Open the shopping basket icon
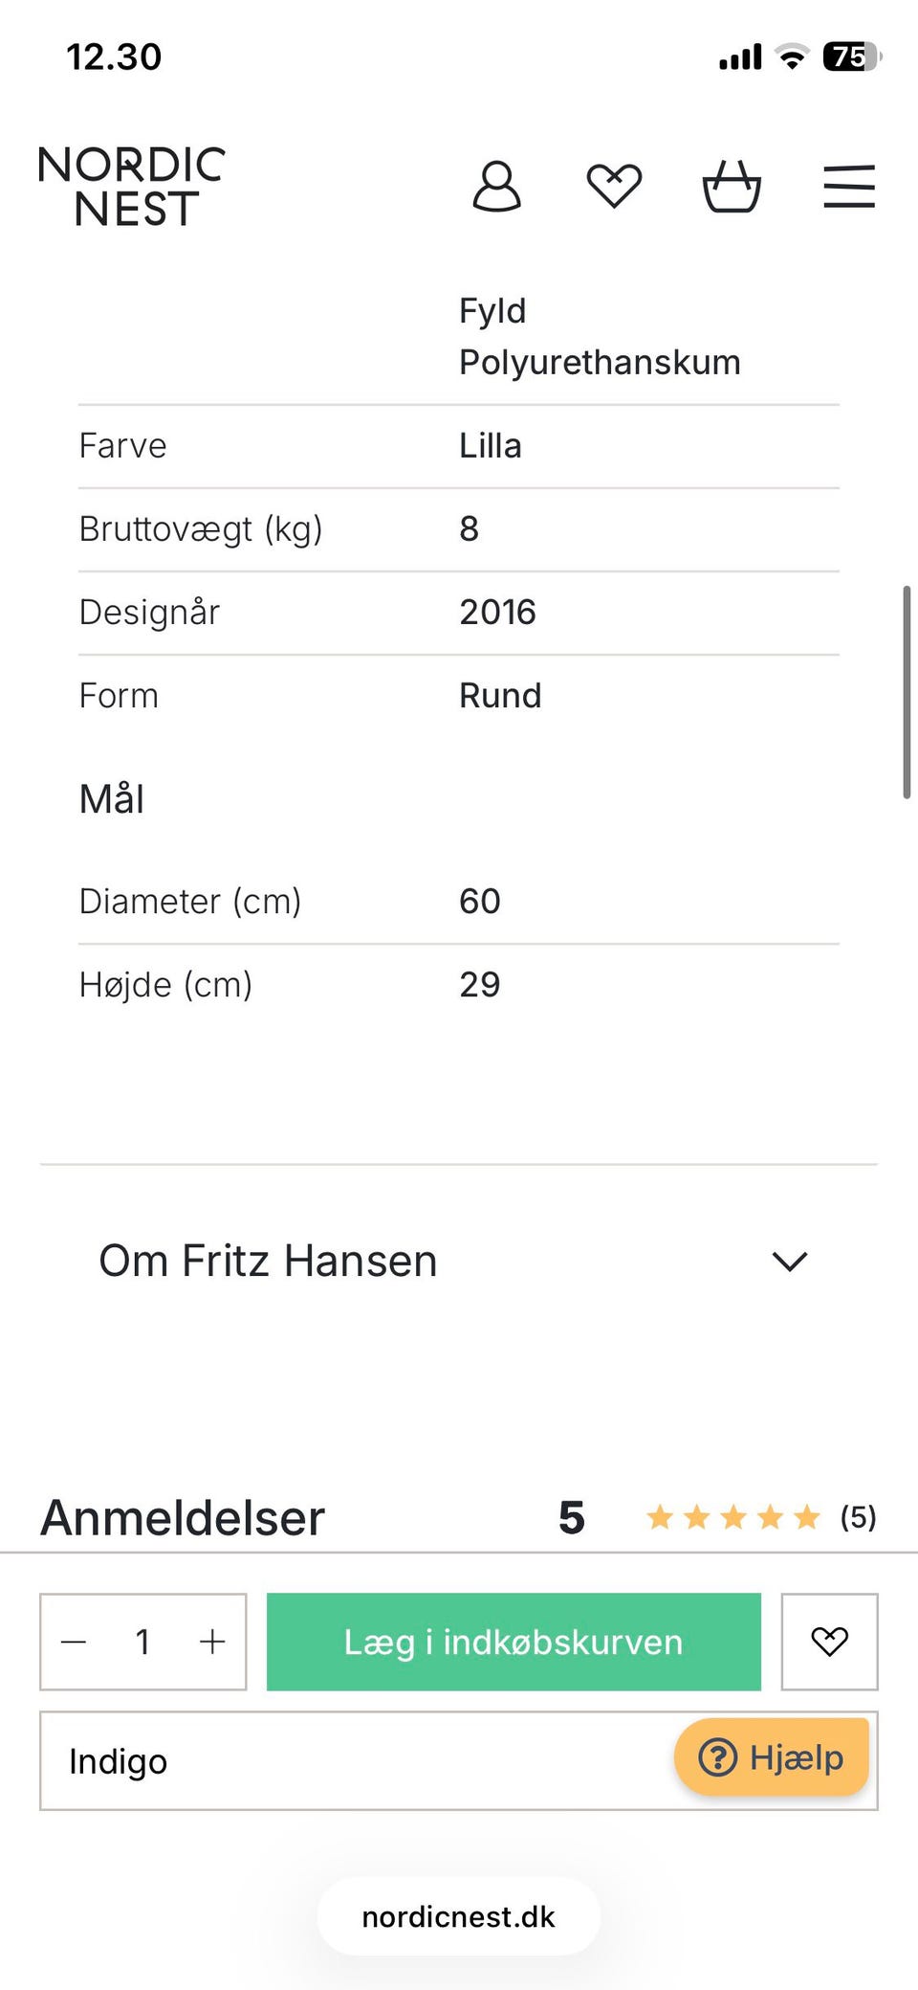Screen dimensions: 918x1990 tap(732, 186)
